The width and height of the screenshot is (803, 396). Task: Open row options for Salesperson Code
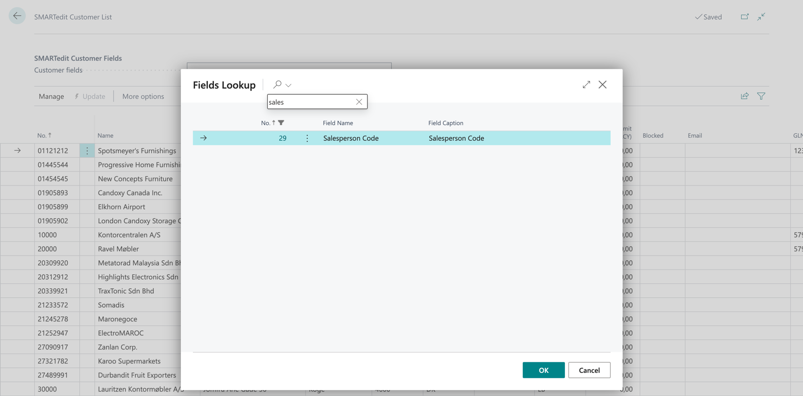[307, 138]
